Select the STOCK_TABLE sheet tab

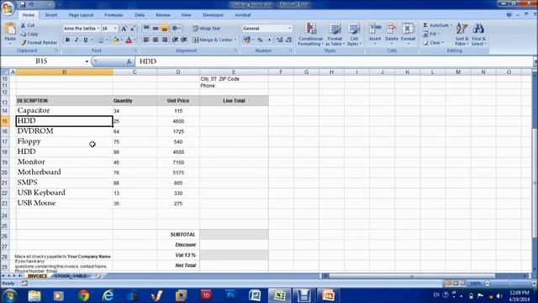[71, 276]
